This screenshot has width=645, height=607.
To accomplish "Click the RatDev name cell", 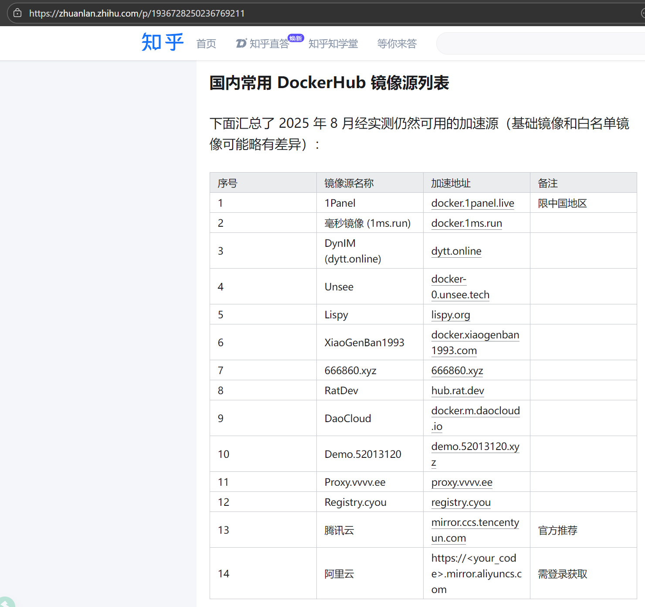I will [370, 391].
